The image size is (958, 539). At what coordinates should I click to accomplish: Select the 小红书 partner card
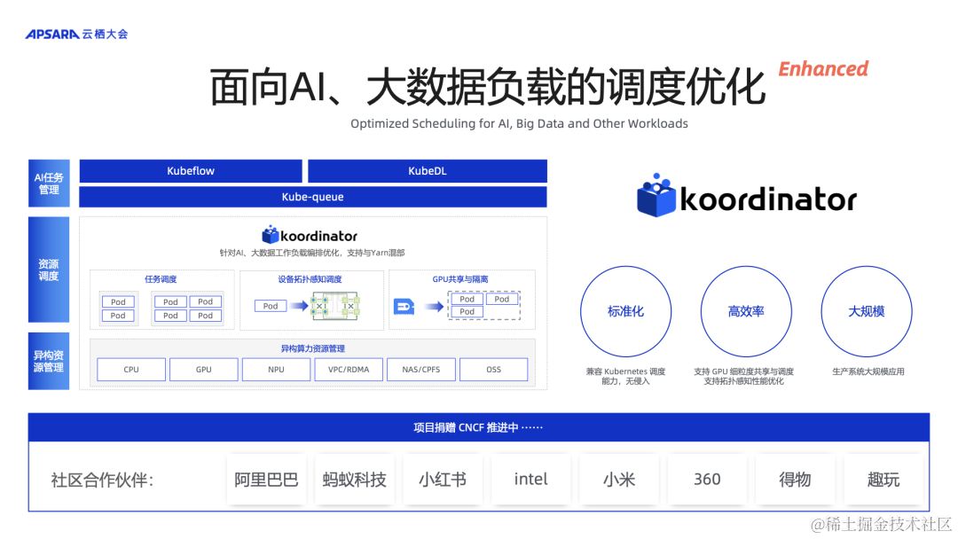pyautogui.click(x=443, y=480)
